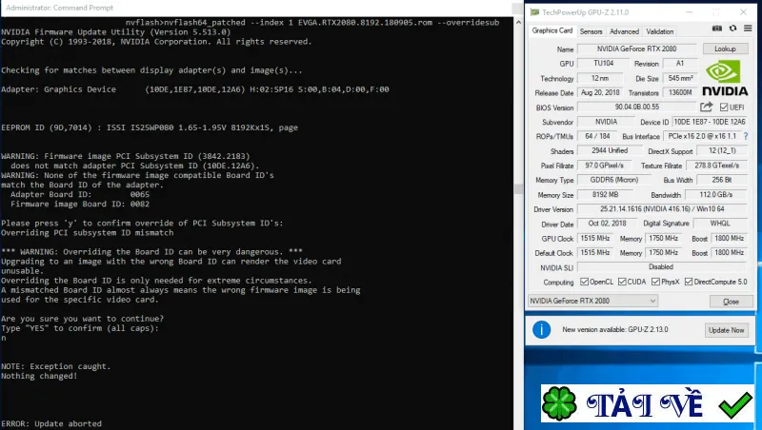Click the Release Date value Aug 20, 2018
Screen dimensions: 762x430
[x=600, y=92]
